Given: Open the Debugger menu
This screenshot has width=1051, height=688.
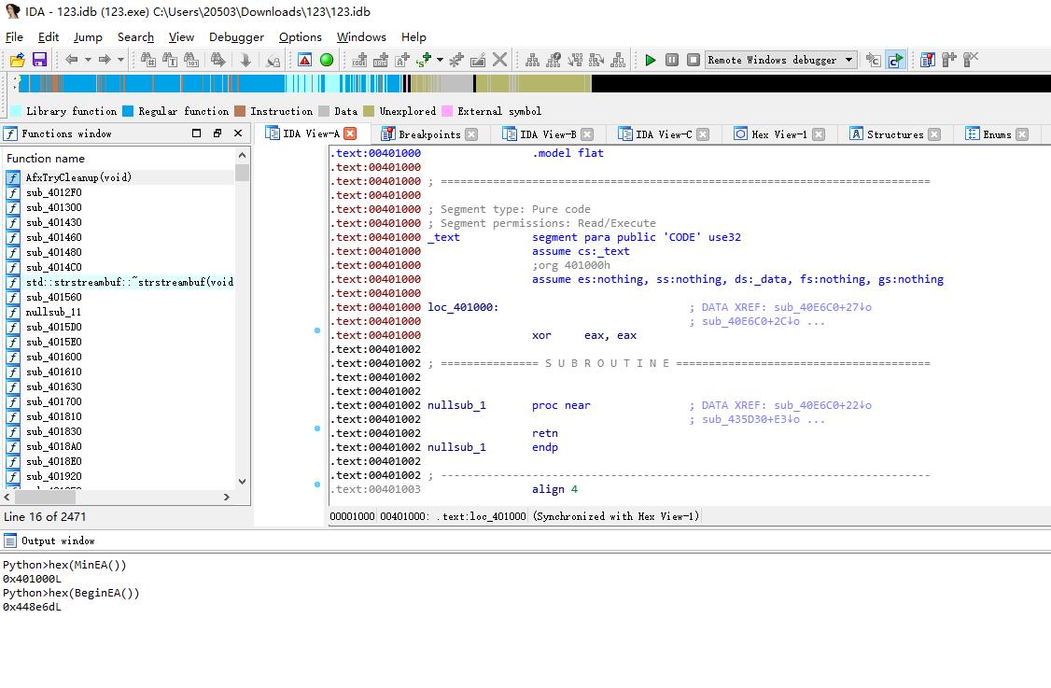Looking at the screenshot, I should (x=236, y=37).
